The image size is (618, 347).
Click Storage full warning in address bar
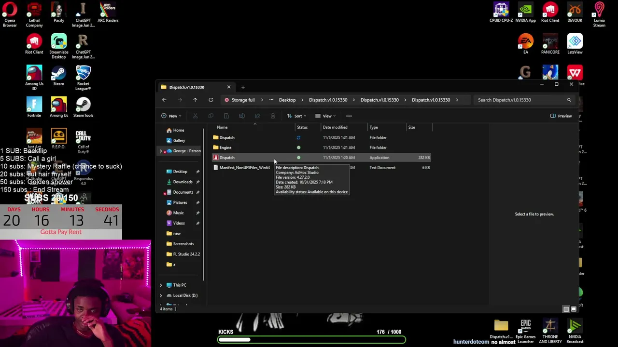click(239, 100)
